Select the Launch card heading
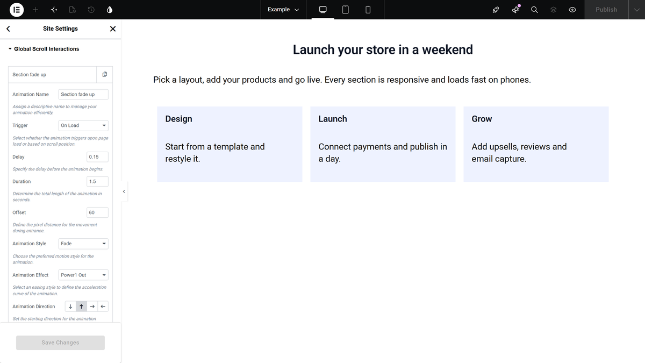 [x=333, y=119]
